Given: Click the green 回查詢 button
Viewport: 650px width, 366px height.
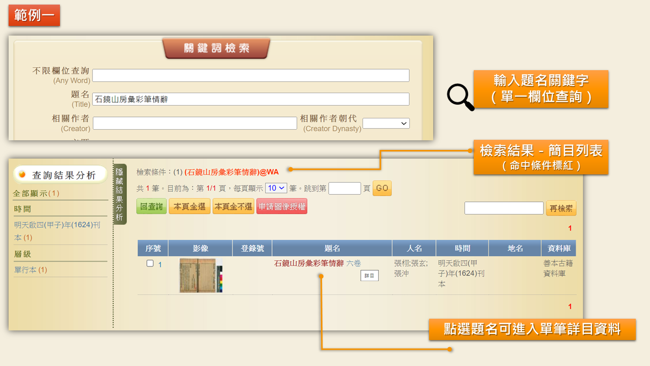Looking at the screenshot, I should click(x=151, y=206).
